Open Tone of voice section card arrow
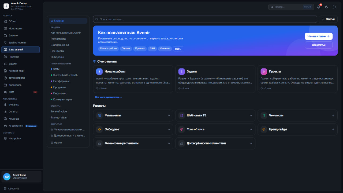Screen dimensions: 343x193 point(251,129)
